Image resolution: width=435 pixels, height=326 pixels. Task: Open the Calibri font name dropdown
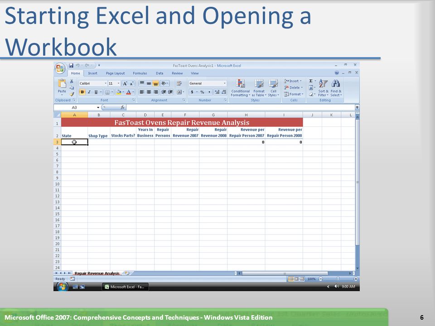point(106,83)
